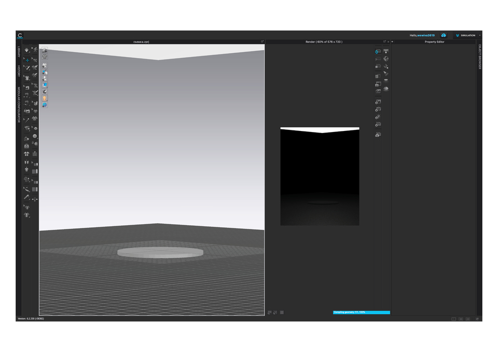Screen dimensions: 498x352
Task: Click the ruler measure tool icon
Action: pyautogui.click(x=26, y=197)
